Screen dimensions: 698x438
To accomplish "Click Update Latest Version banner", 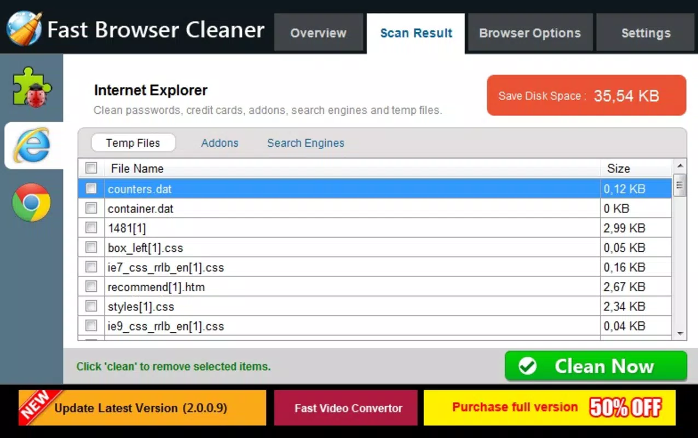I will click(142, 408).
